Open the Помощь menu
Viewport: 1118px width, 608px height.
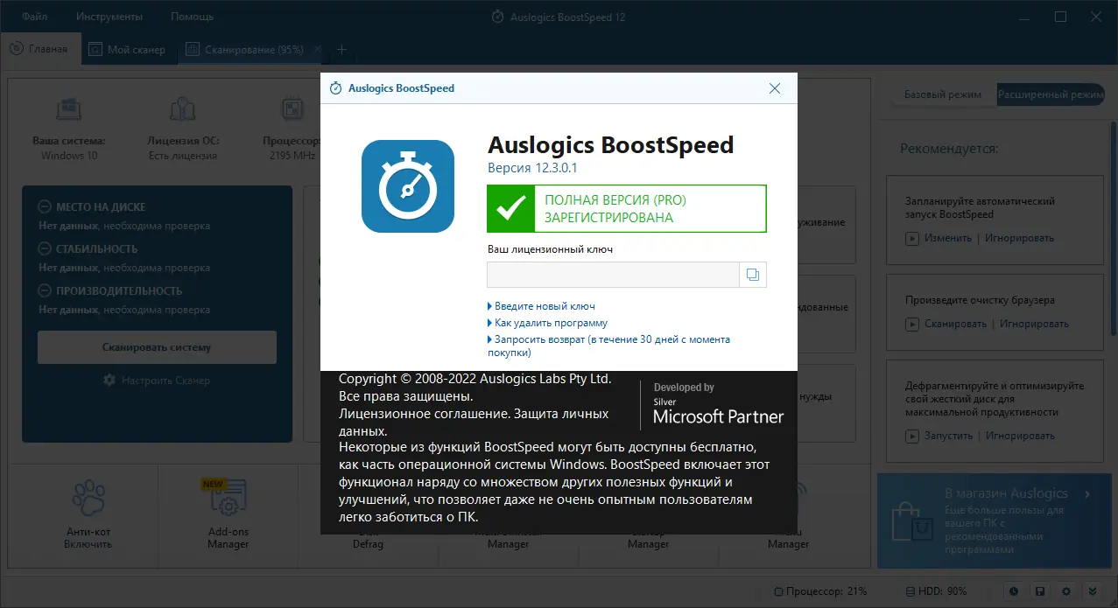pyautogui.click(x=192, y=17)
